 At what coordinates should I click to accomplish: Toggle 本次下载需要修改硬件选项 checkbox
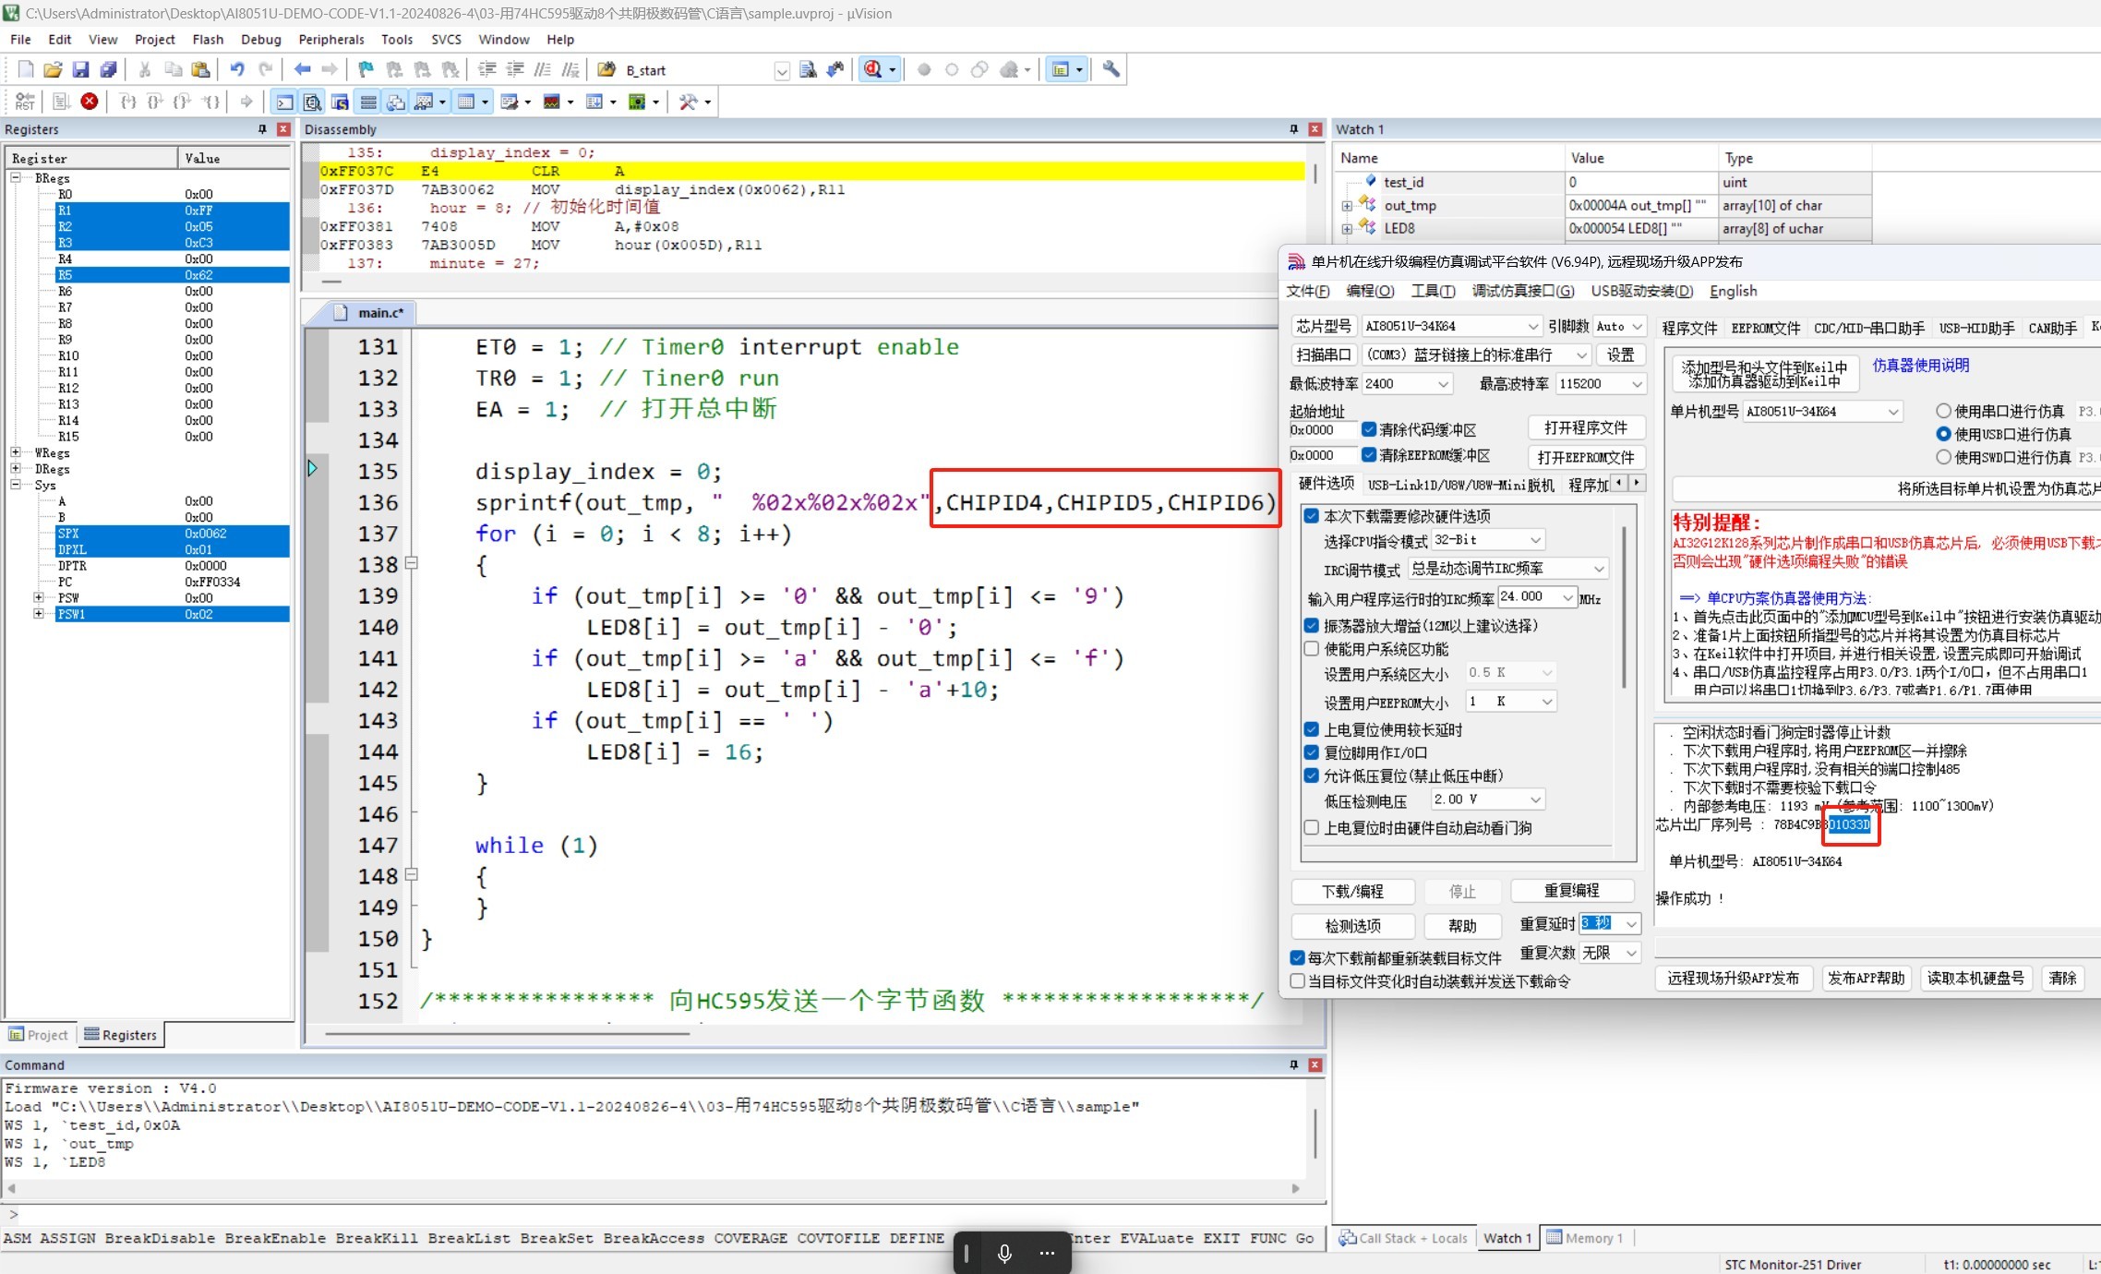[x=1311, y=516]
